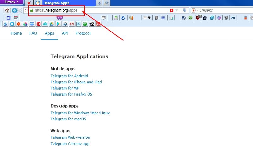Click the orange rectangle toolbar icon

point(245,18)
